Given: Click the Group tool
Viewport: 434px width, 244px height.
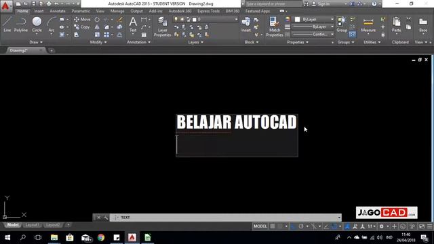Looking at the screenshot, I should click(x=342, y=24).
